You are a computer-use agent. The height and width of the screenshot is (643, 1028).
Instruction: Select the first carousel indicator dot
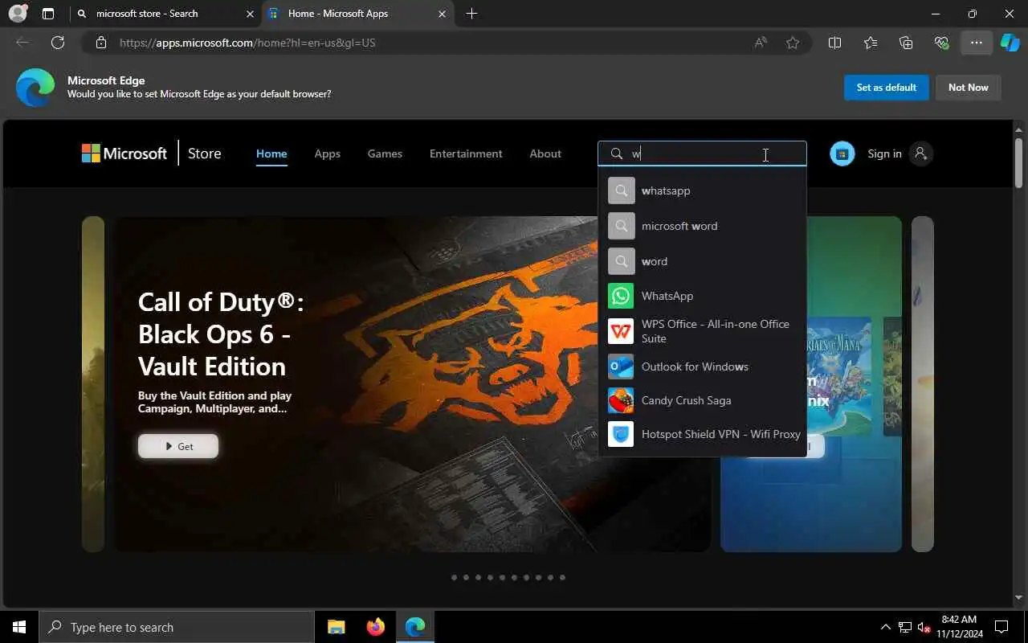click(454, 577)
